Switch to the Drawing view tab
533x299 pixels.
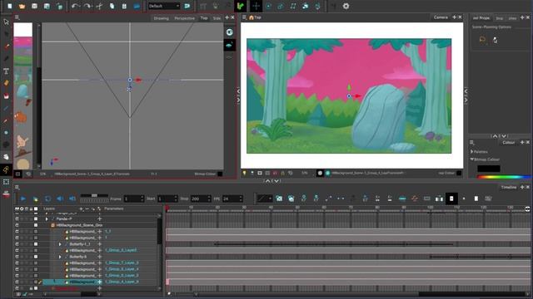click(161, 18)
